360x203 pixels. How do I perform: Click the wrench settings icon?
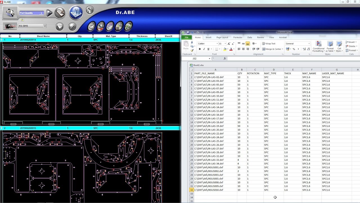tap(72, 27)
